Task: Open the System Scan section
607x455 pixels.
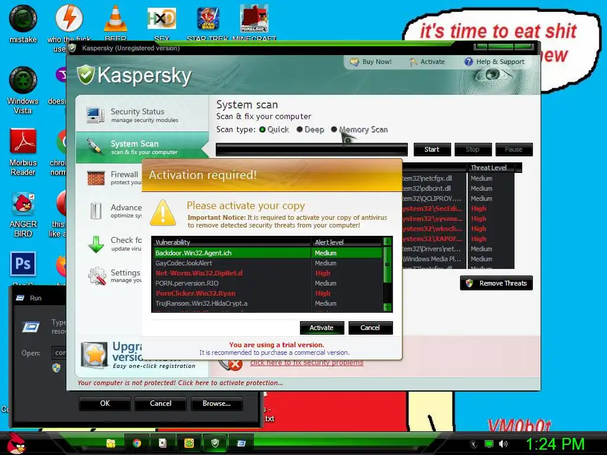Action: coord(142,147)
